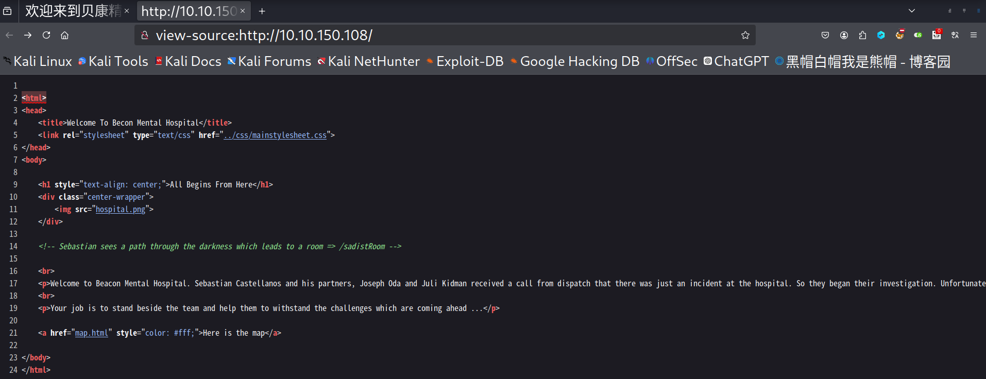
Task: Open the Kali NetHunter bookmark
Action: [369, 61]
